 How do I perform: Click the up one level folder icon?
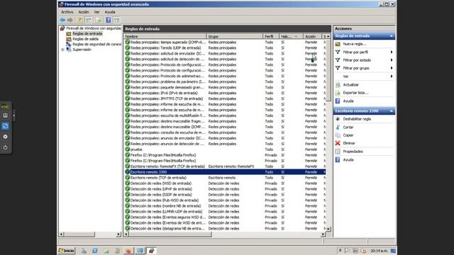pos(79,20)
